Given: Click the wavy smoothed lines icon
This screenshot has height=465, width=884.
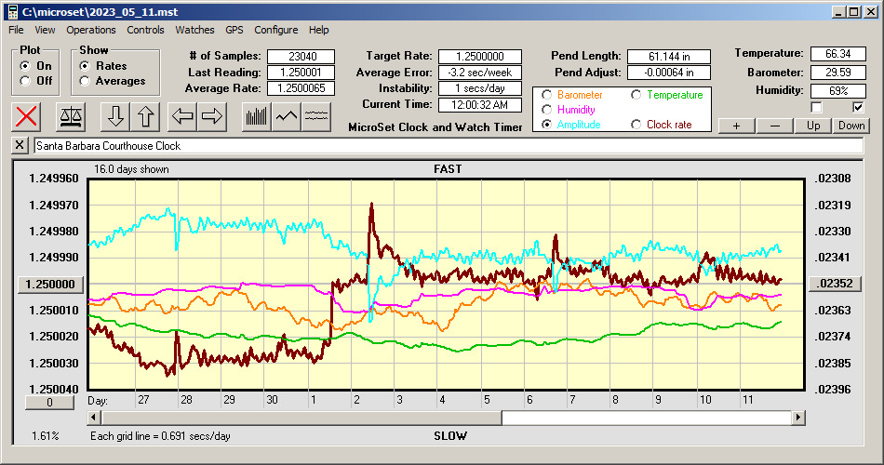Looking at the screenshot, I should tap(315, 116).
